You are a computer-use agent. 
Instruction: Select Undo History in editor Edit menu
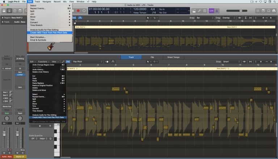click(x=48, y=70)
